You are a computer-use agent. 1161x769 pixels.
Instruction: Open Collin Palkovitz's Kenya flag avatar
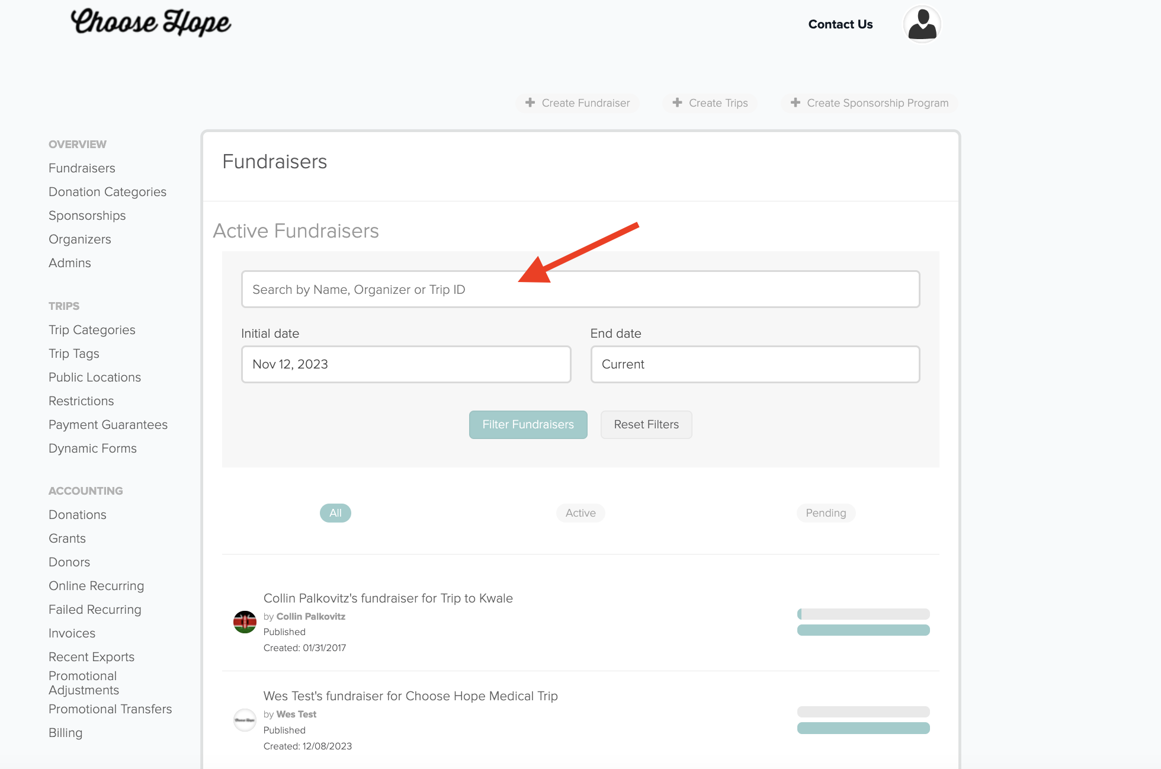click(245, 622)
